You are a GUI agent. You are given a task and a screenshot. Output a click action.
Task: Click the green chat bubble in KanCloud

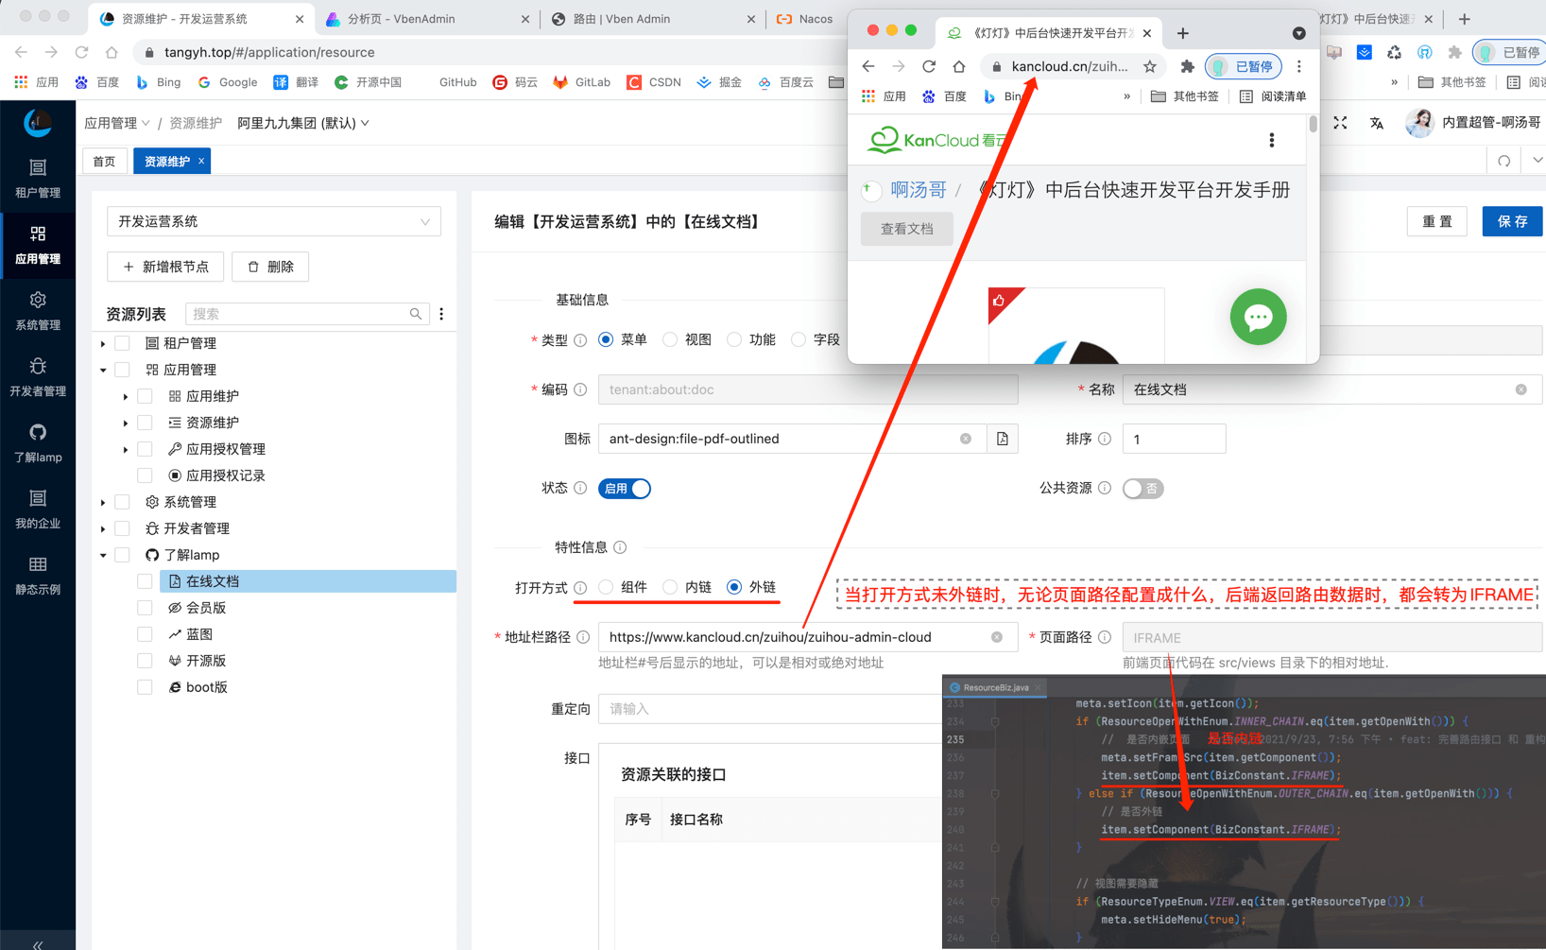(1258, 317)
